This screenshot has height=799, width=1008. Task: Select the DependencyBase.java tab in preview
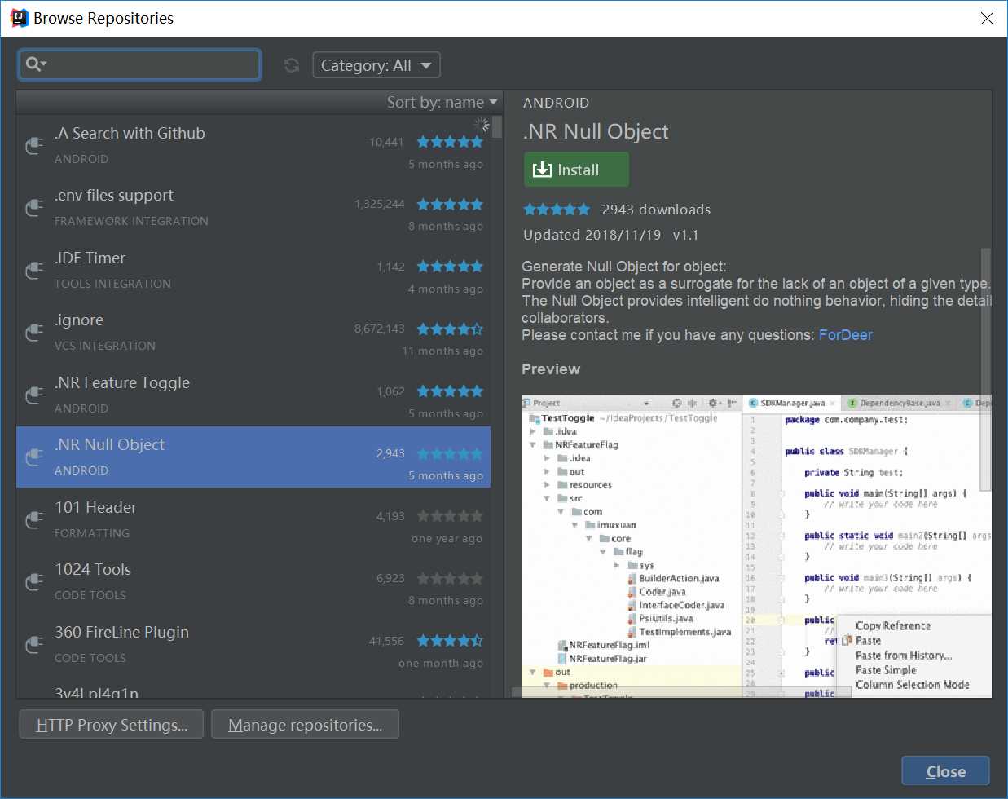tap(899, 403)
